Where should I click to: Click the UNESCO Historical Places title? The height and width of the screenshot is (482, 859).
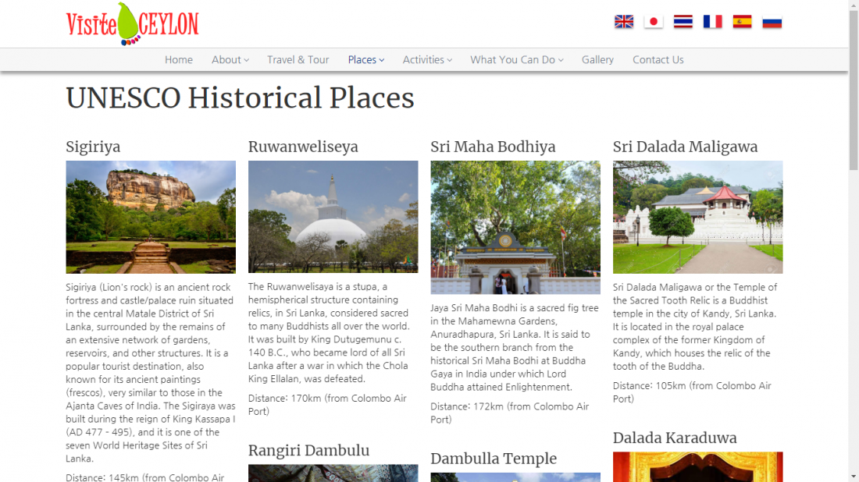pyautogui.click(x=240, y=98)
